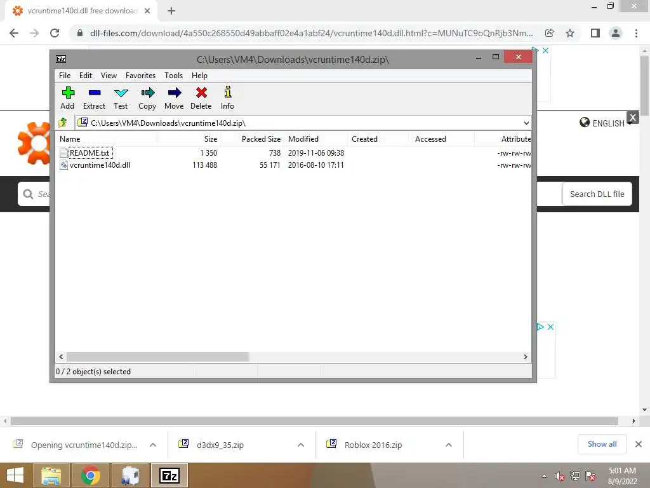Select the vcruntime140d.dll file icon
650x488 pixels.
(x=63, y=165)
